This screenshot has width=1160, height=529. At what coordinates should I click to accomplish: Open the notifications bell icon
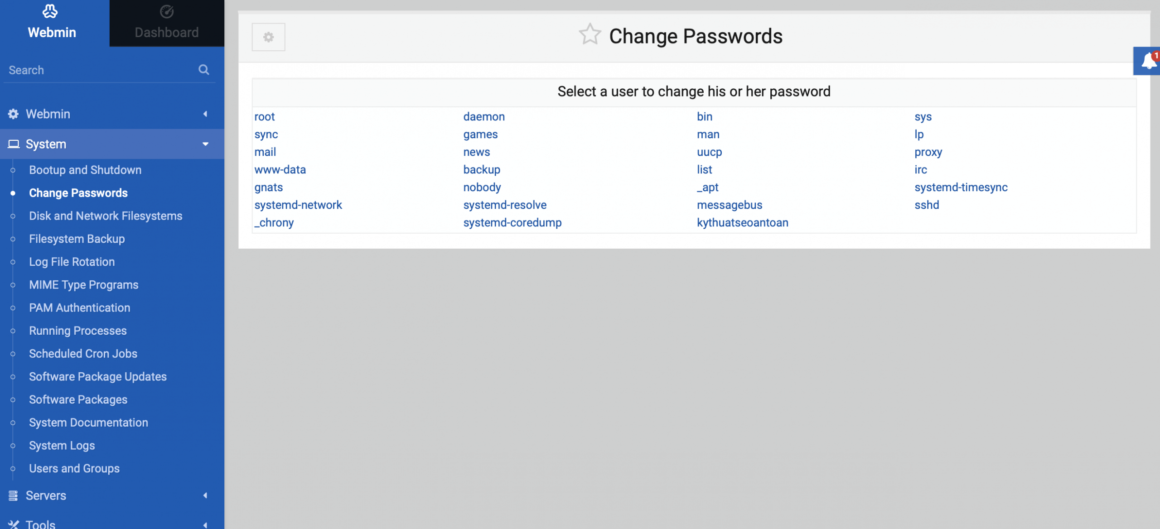(1149, 60)
